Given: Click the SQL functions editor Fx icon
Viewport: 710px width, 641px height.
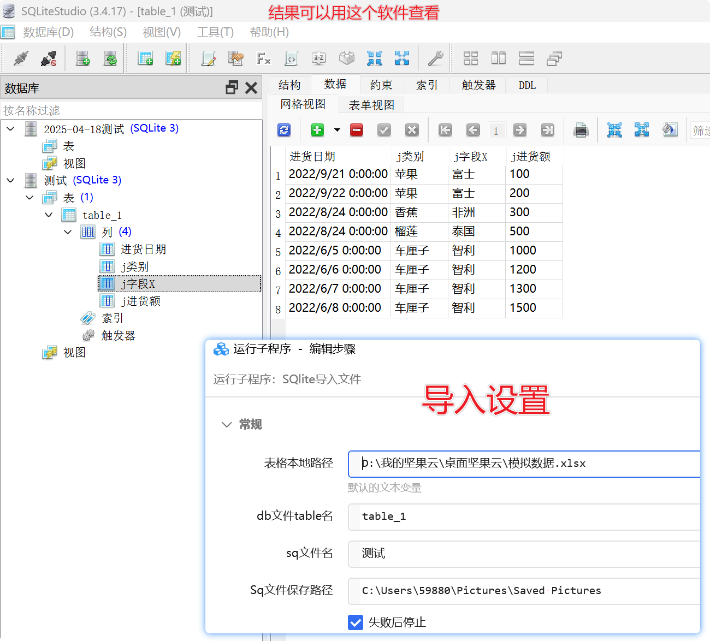Looking at the screenshot, I should tap(264, 58).
